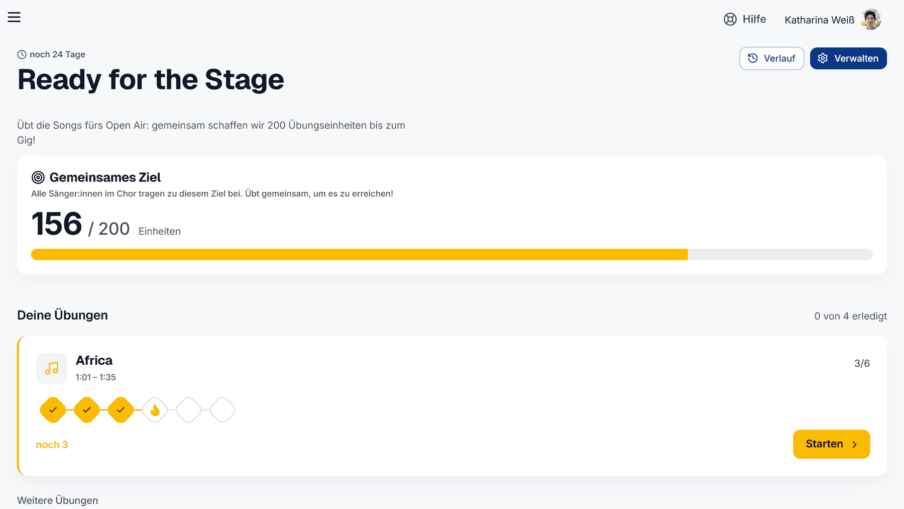Click the target icon beside Gemeinsames Ziel
The width and height of the screenshot is (904, 509).
pos(38,177)
